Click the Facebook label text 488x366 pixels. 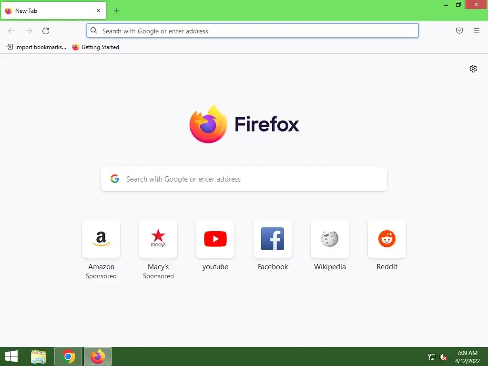273,267
